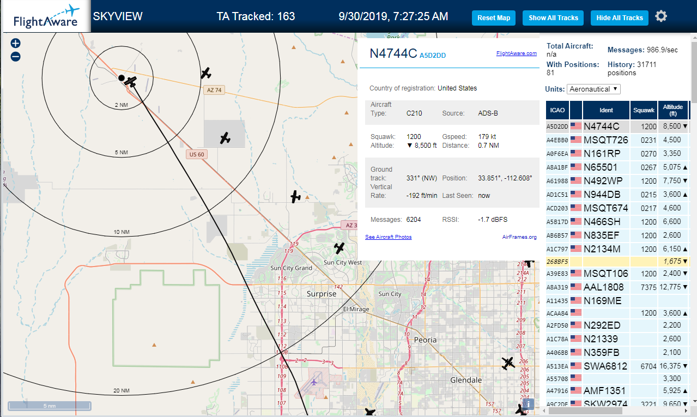Click the Show All Tracks button
This screenshot has width=697, height=417.
point(553,17)
